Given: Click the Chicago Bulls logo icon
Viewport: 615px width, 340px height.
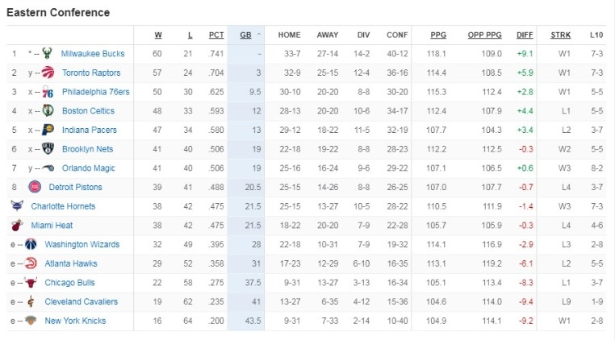Looking at the screenshot, I should (x=31, y=283).
